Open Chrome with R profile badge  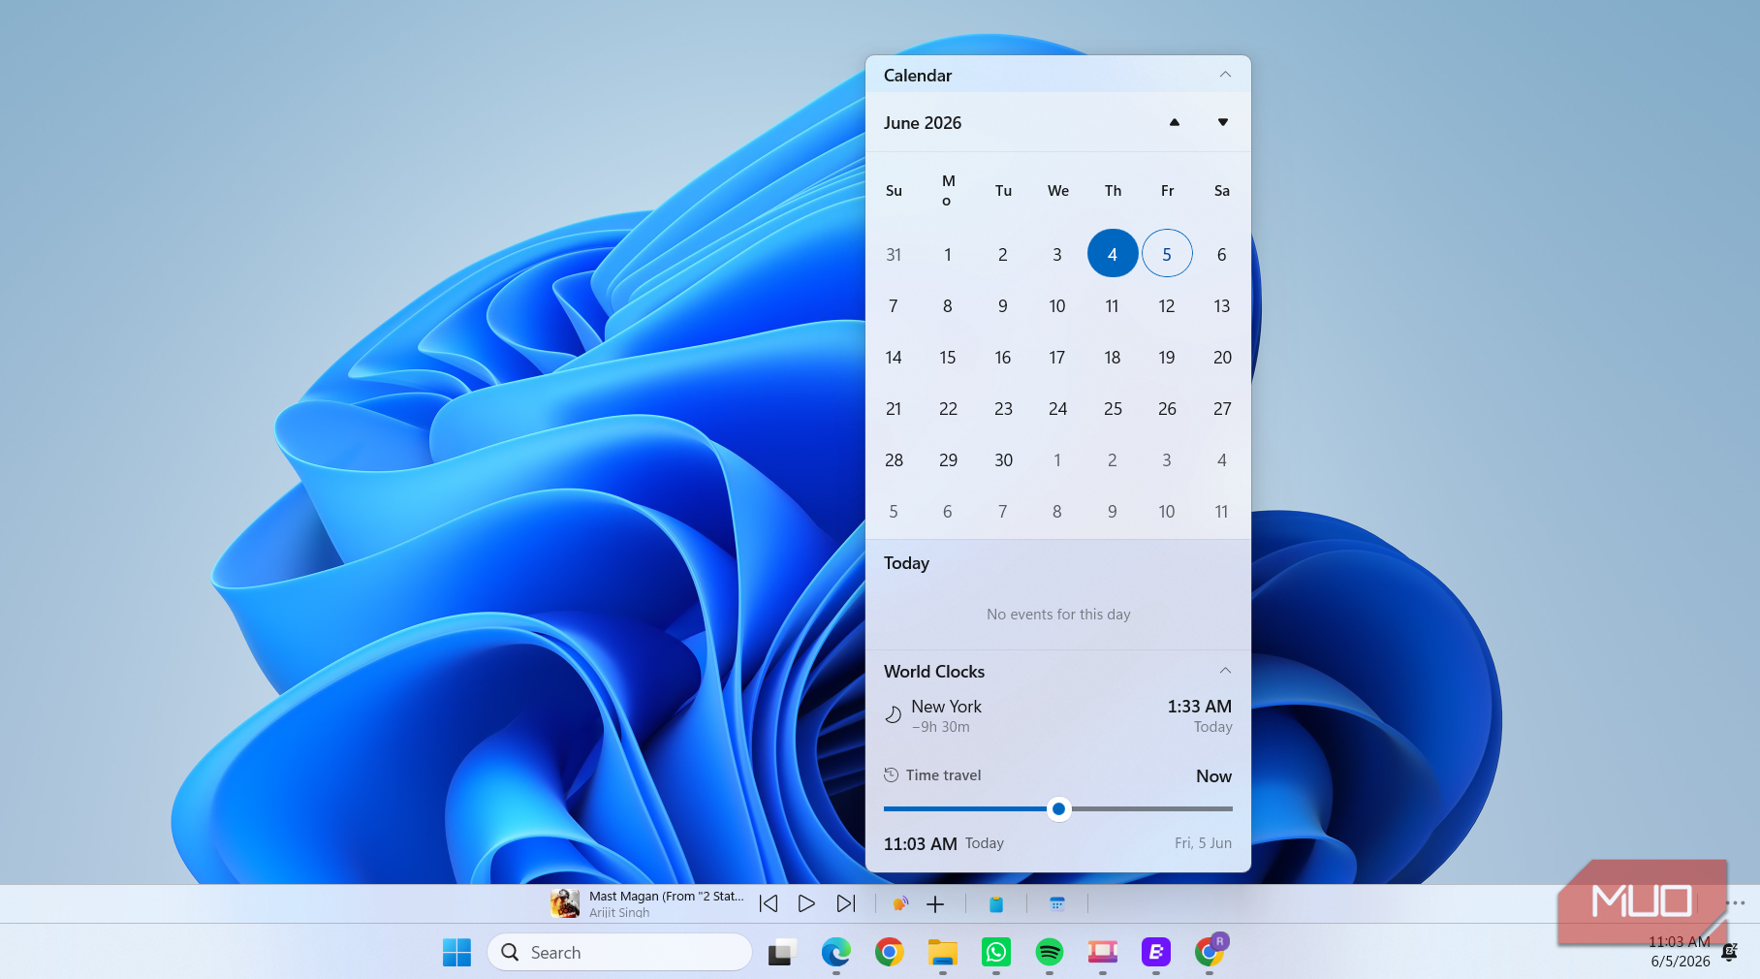tap(1210, 952)
